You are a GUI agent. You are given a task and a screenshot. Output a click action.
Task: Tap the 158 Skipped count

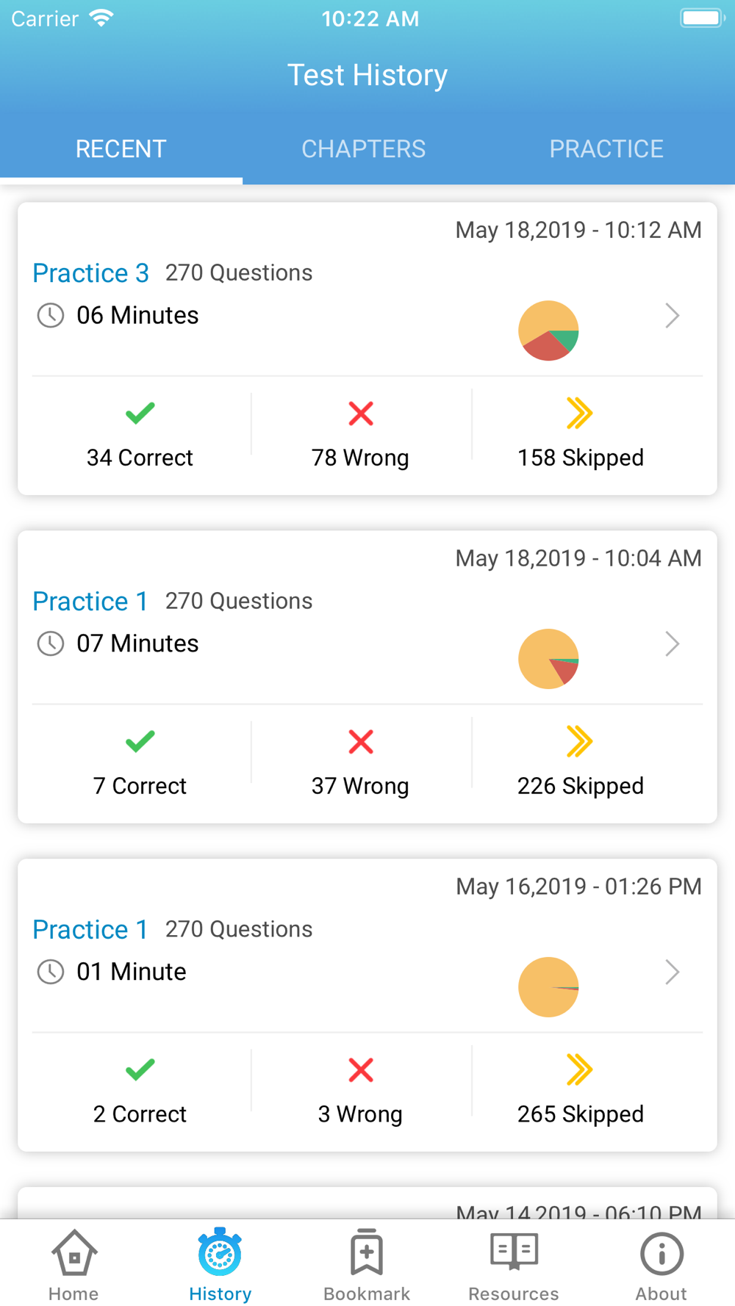click(x=581, y=458)
